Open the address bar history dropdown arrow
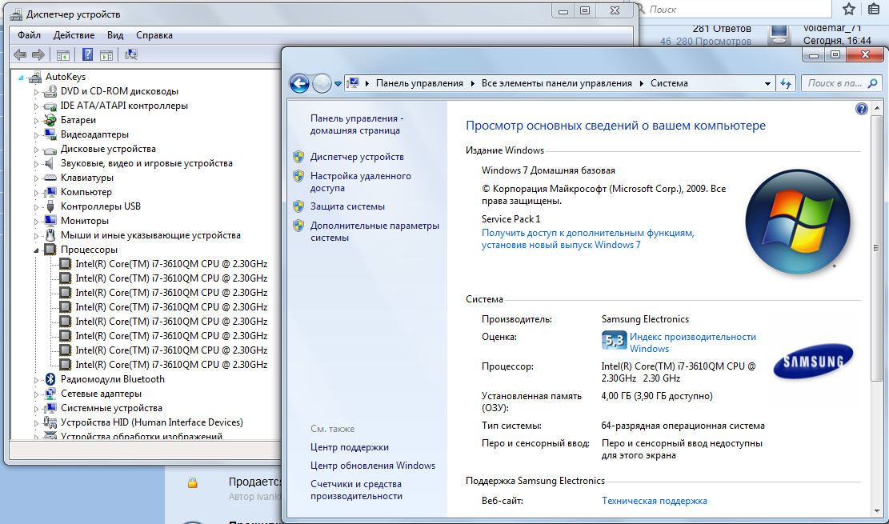This screenshot has width=889, height=524. tap(767, 83)
